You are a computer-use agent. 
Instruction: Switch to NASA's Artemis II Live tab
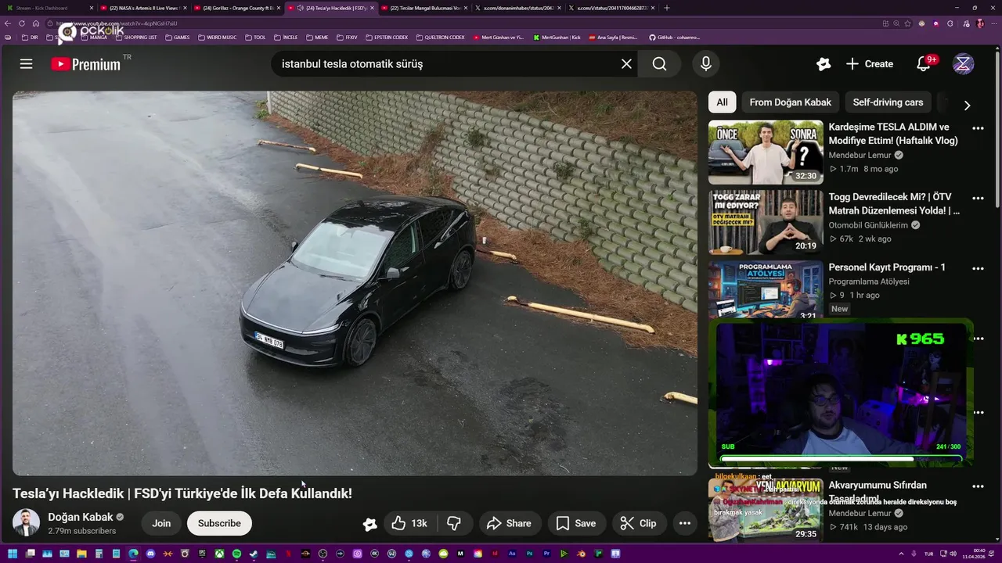coord(142,8)
